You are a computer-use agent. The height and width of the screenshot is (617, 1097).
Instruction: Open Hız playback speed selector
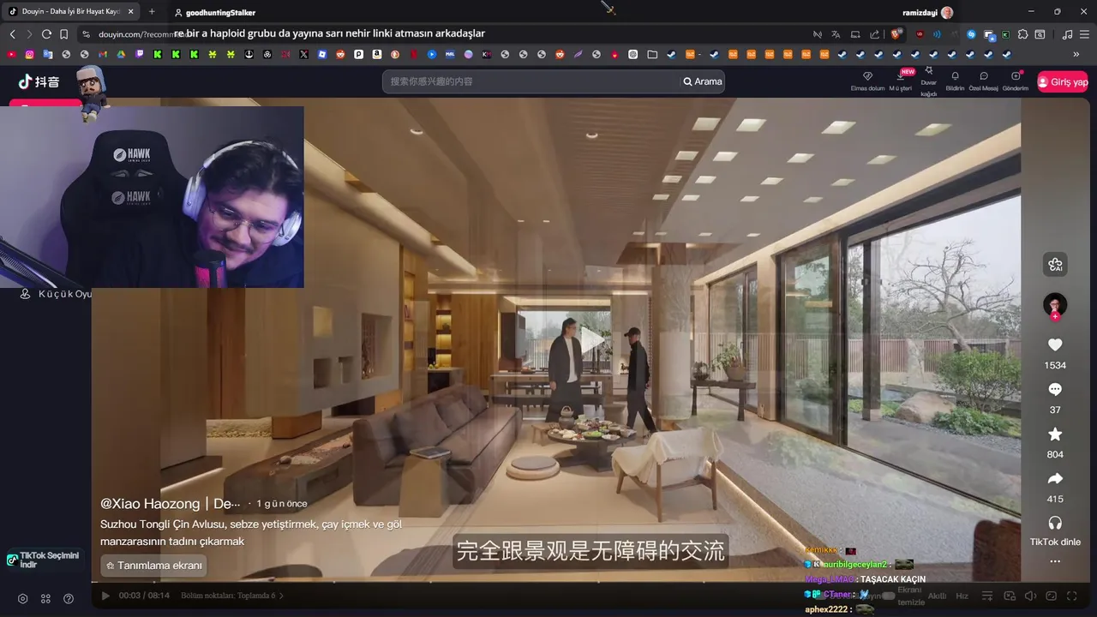(x=962, y=596)
